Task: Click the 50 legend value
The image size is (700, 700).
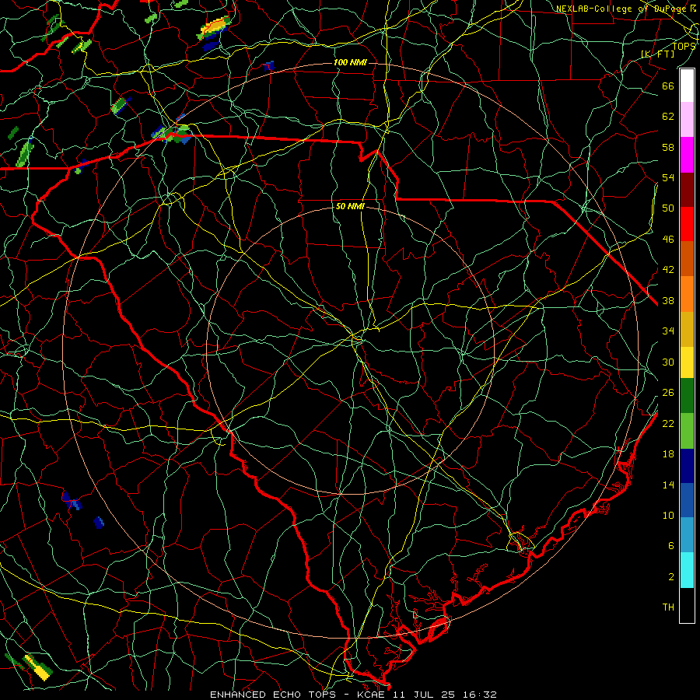Action: point(668,208)
